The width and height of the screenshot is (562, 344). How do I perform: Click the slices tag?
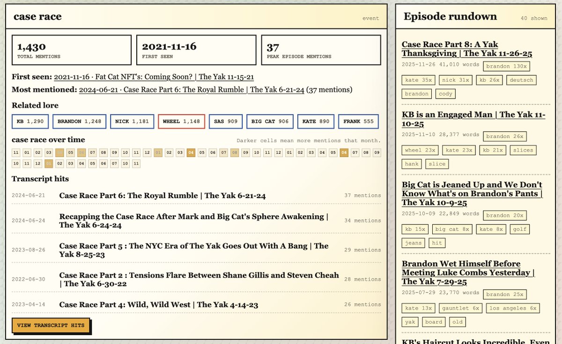point(523,150)
